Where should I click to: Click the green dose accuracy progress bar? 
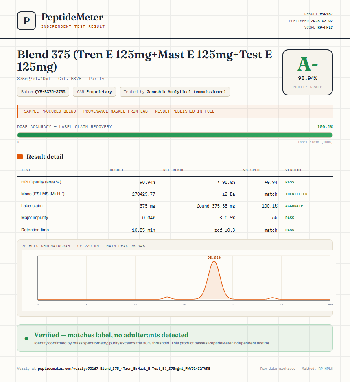[x=175, y=135]
